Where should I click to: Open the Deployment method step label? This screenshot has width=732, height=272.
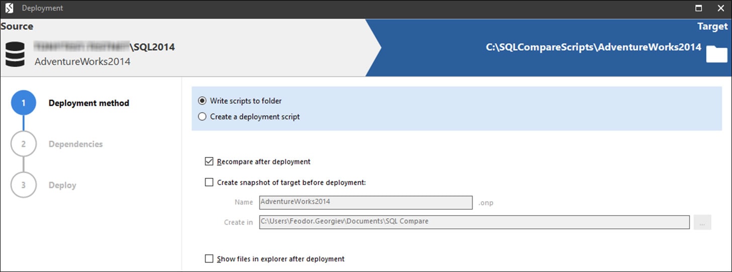click(x=89, y=103)
